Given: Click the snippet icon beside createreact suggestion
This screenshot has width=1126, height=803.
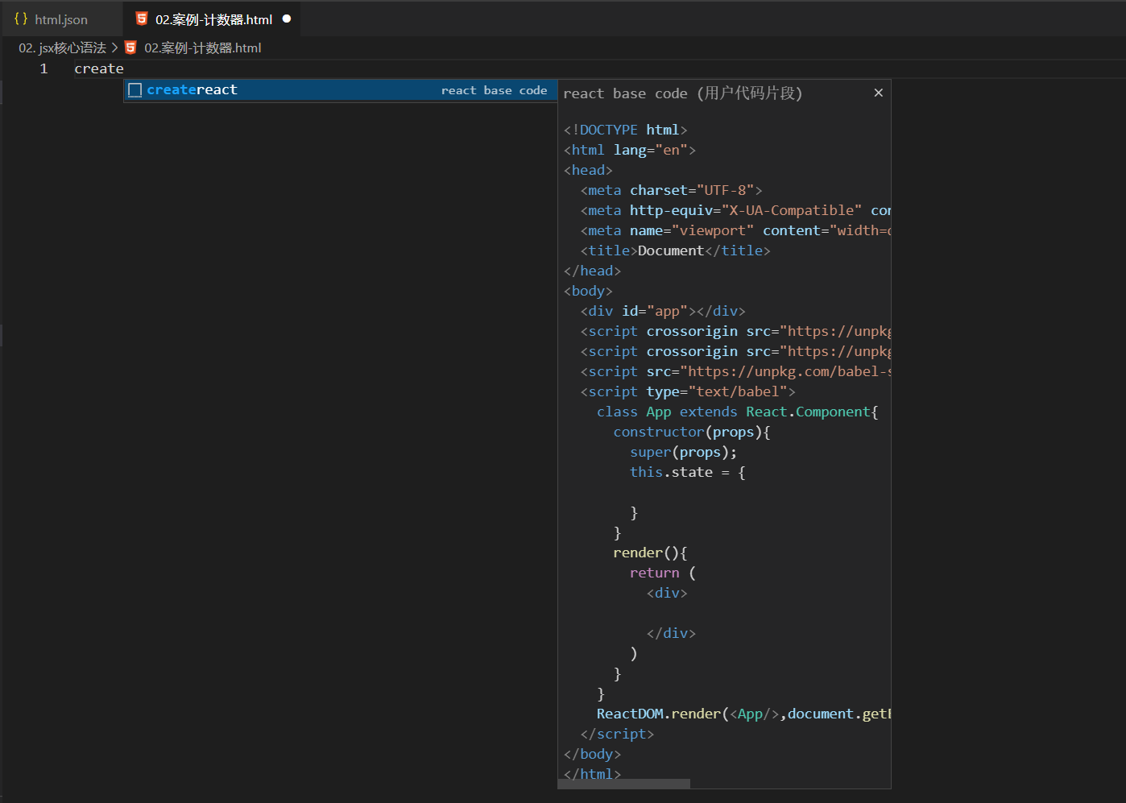Looking at the screenshot, I should (135, 89).
